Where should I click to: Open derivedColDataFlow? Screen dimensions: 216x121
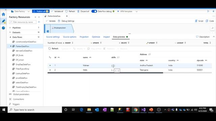(x=24, y=51)
